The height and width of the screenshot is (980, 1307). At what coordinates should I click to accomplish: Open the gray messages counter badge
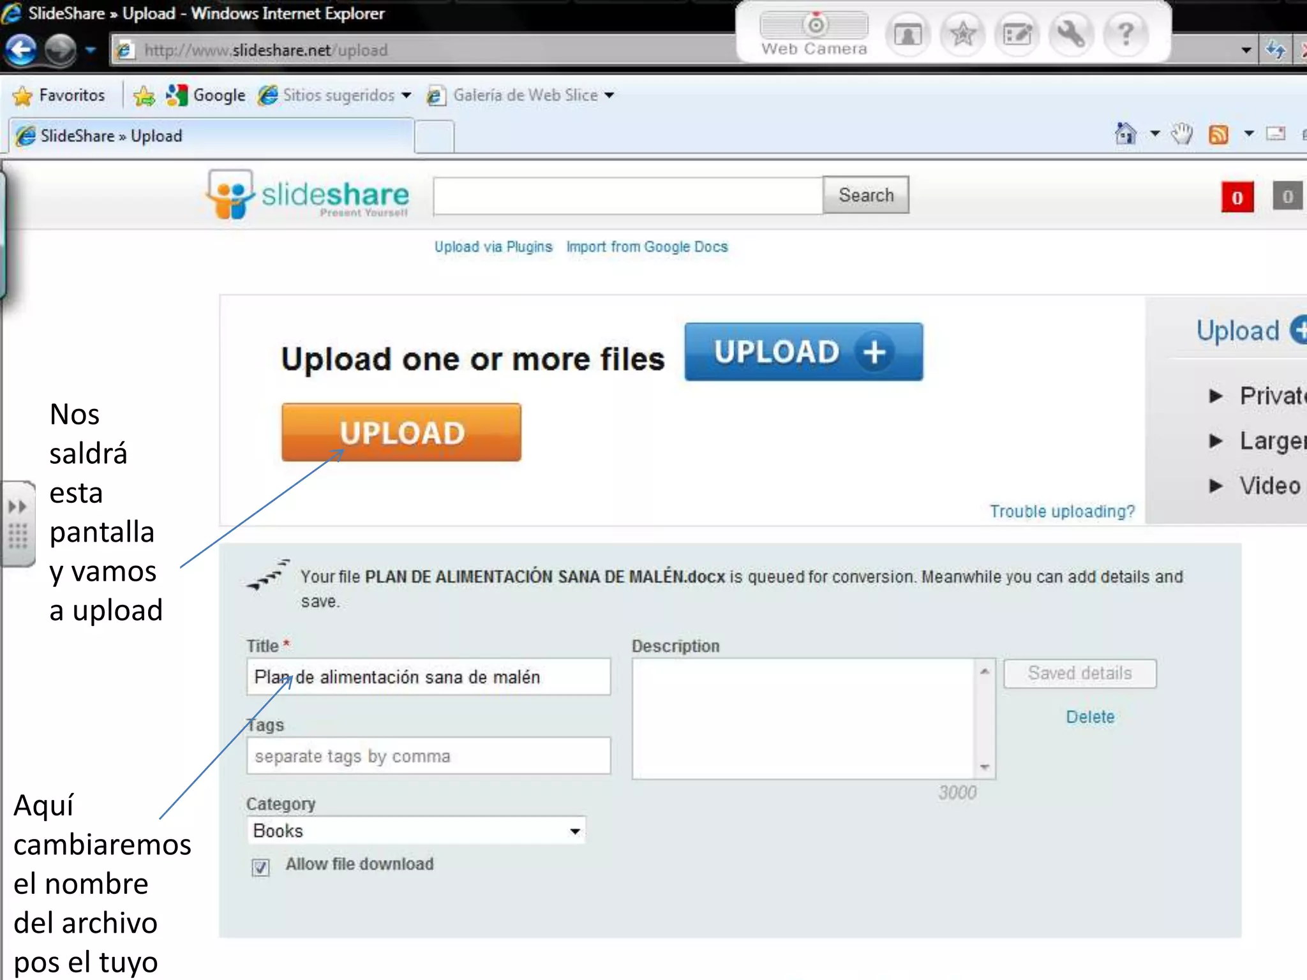click(x=1287, y=197)
